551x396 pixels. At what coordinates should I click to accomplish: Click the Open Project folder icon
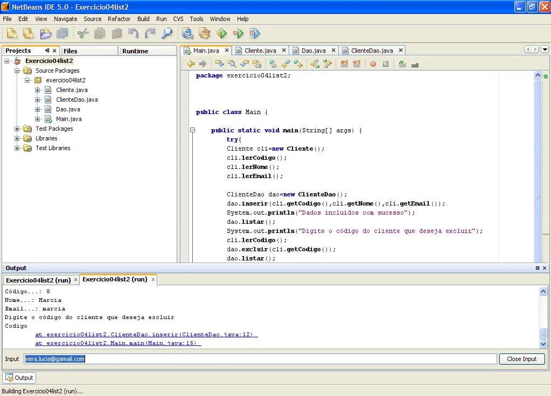45,33
